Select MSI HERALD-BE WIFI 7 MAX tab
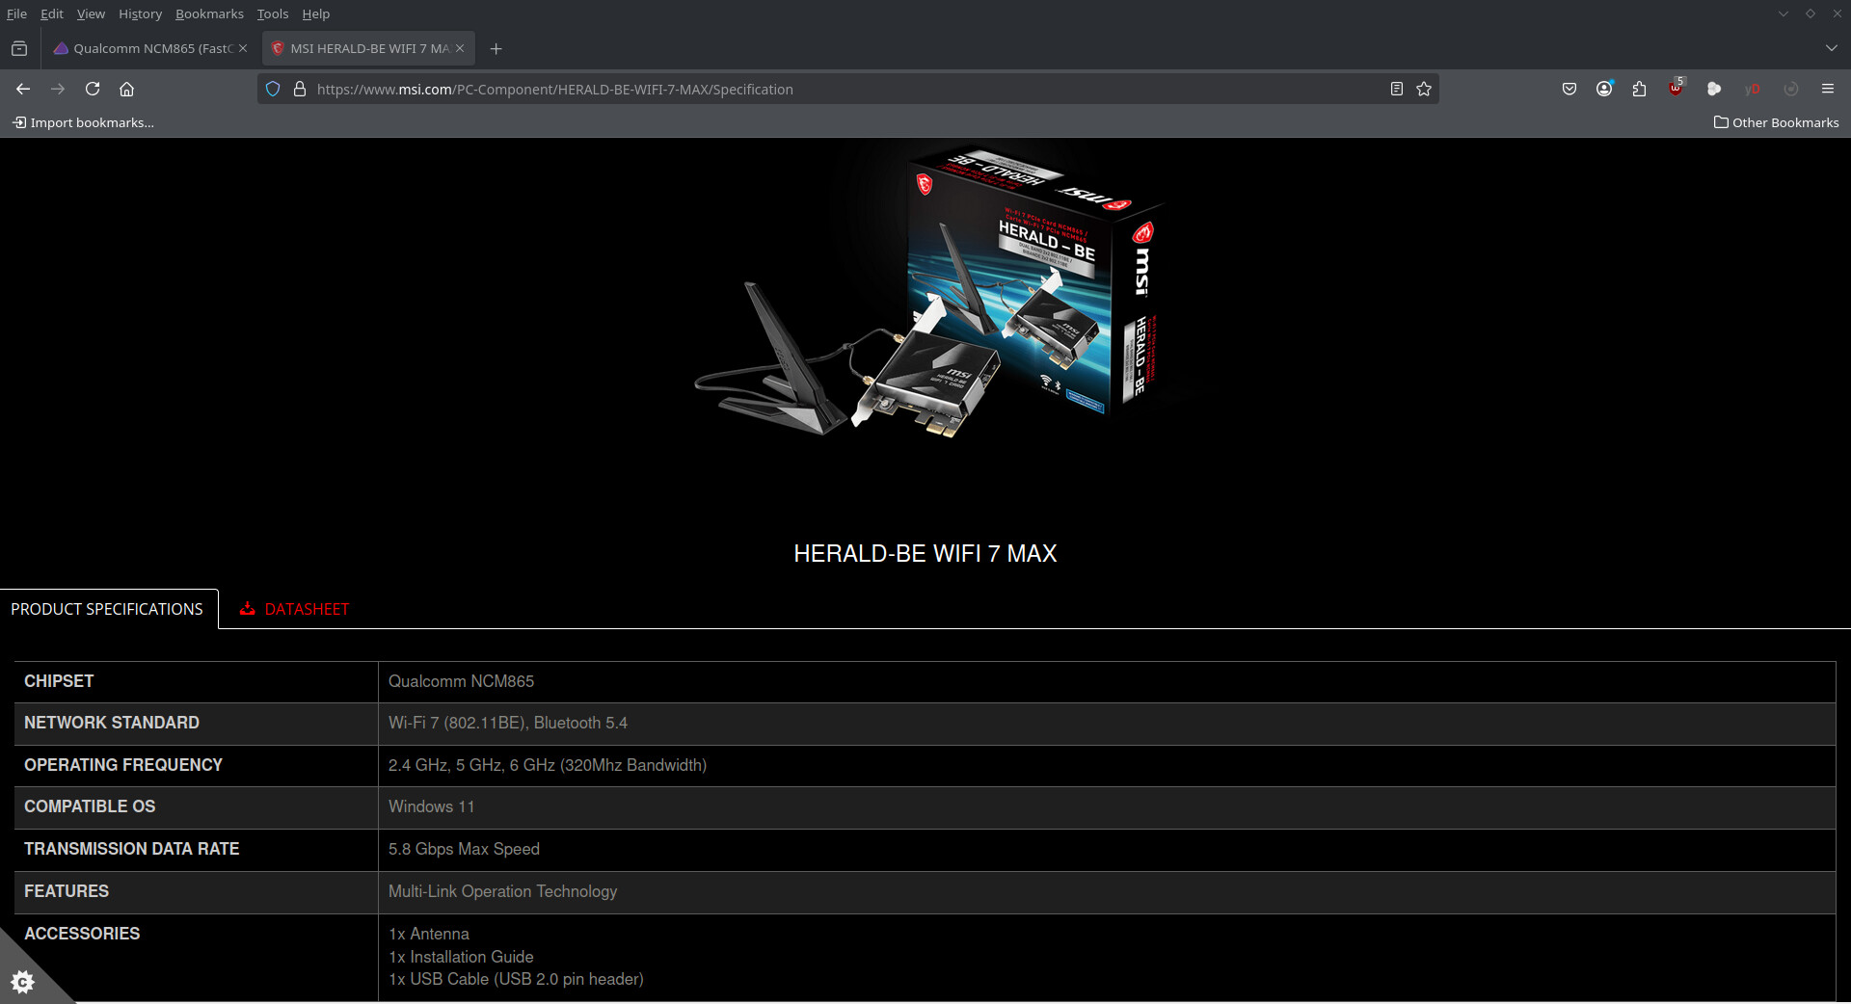Screen dimensions: 1851x1004 (x=368, y=48)
